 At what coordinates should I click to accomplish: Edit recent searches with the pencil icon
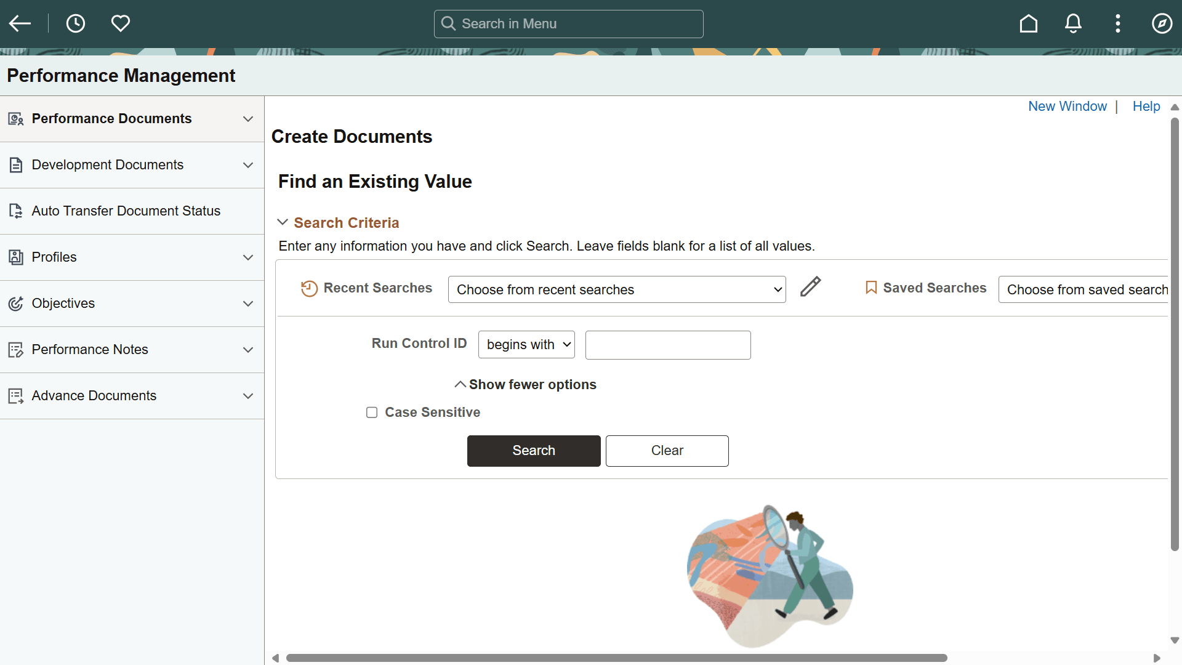[x=810, y=287]
